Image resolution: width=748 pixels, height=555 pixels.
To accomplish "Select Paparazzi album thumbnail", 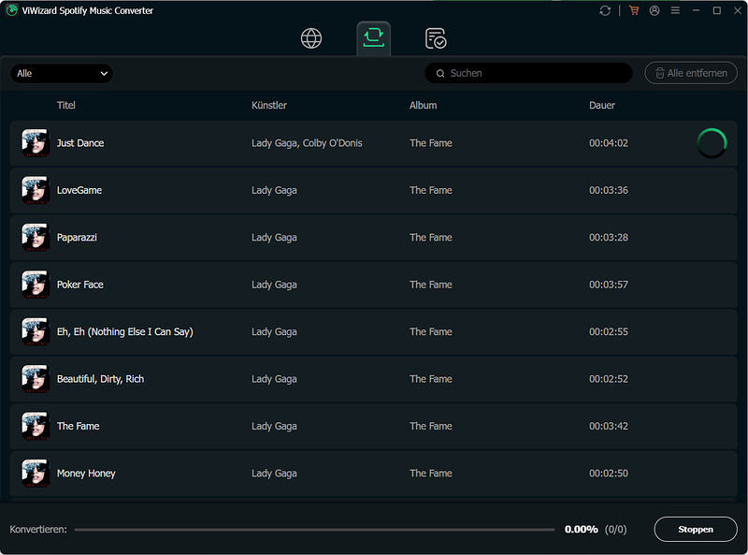I will tap(36, 238).
